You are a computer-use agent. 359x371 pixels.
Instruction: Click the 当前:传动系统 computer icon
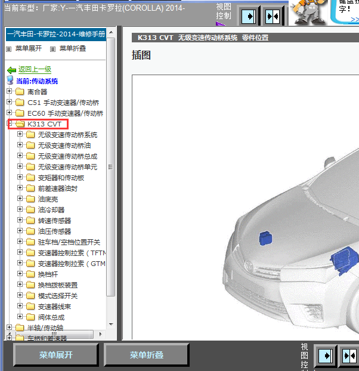pos(10,81)
